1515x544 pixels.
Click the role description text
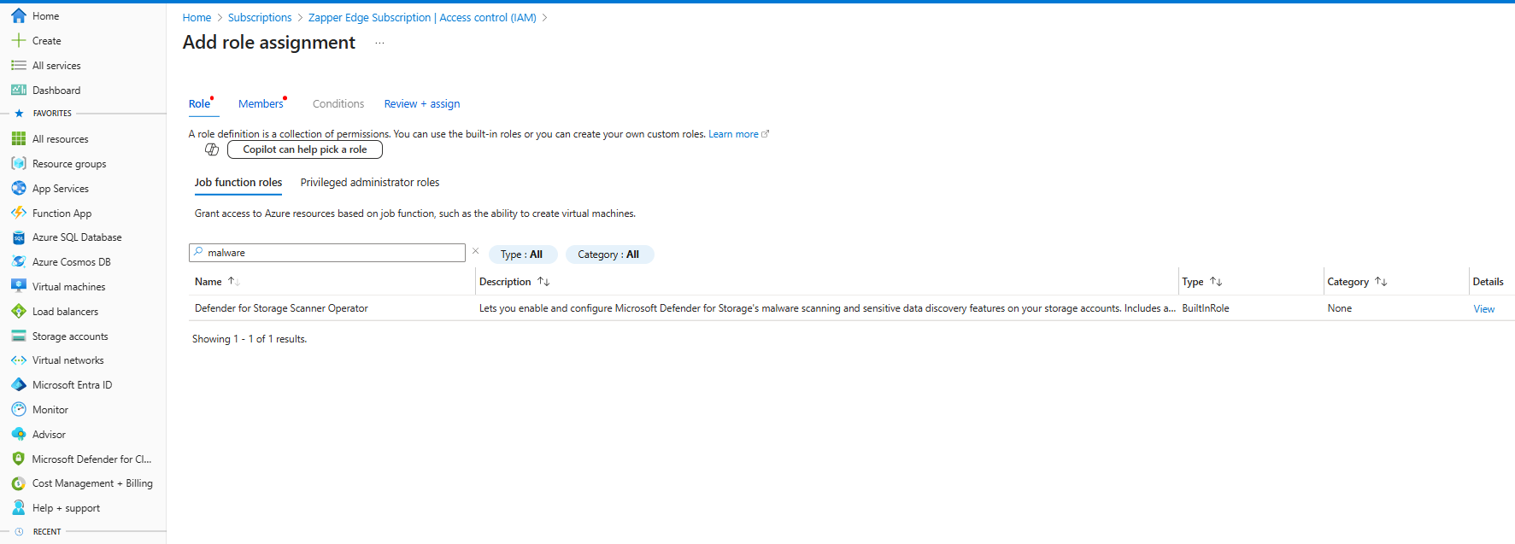pyautogui.click(x=827, y=308)
